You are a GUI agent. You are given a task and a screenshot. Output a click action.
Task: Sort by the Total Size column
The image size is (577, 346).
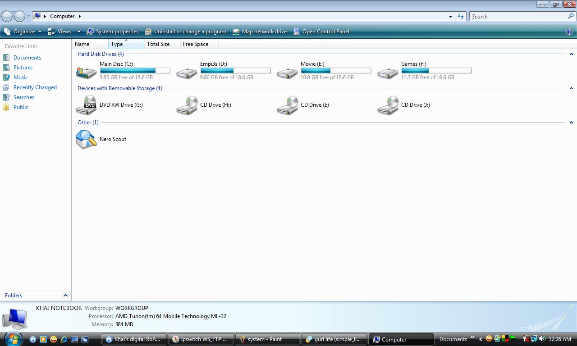click(x=158, y=44)
